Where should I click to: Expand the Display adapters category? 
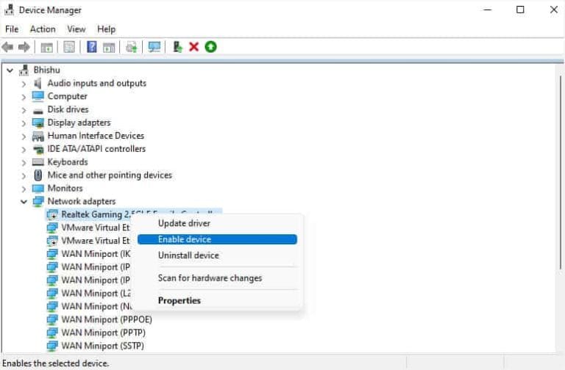point(24,123)
